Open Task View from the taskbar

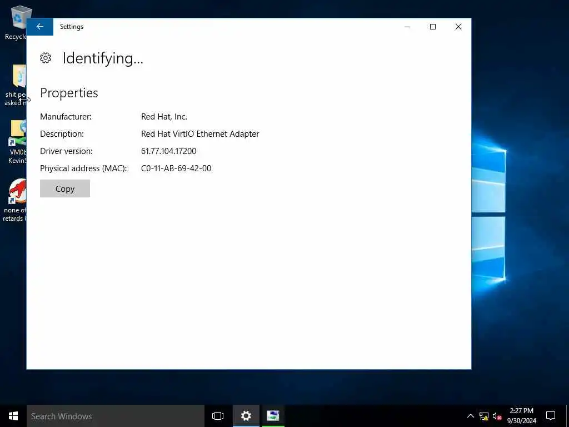click(x=218, y=416)
